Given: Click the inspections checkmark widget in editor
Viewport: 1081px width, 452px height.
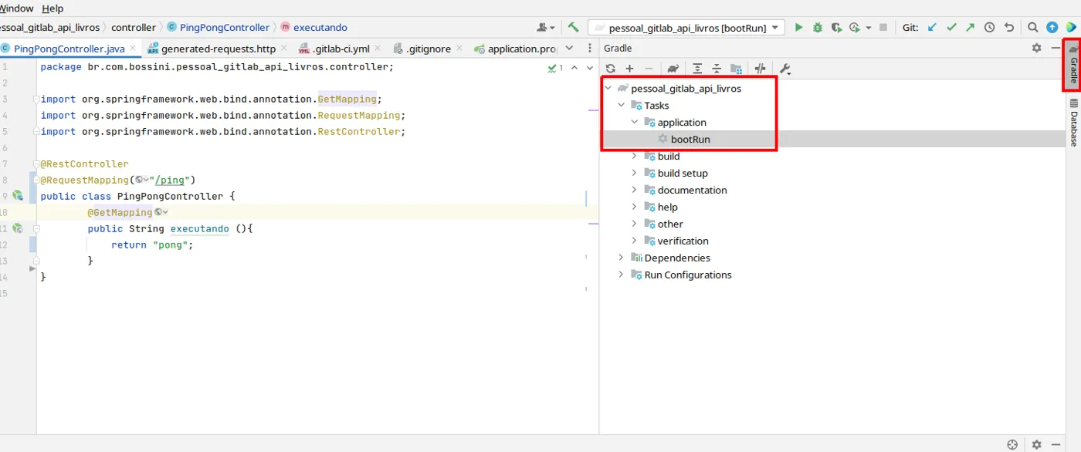Looking at the screenshot, I should (x=556, y=68).
